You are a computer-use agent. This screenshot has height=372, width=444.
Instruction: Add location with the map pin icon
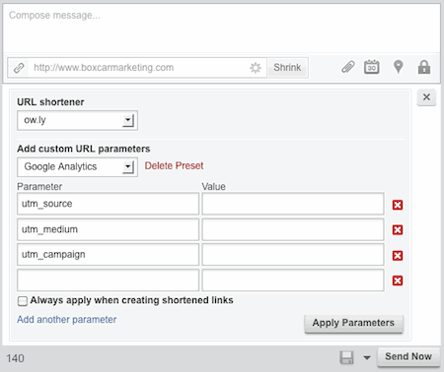[399, 67]
